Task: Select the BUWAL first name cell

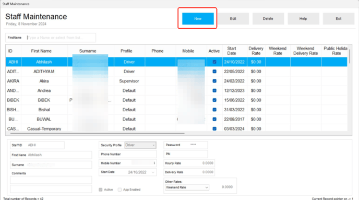Action: 44,119
